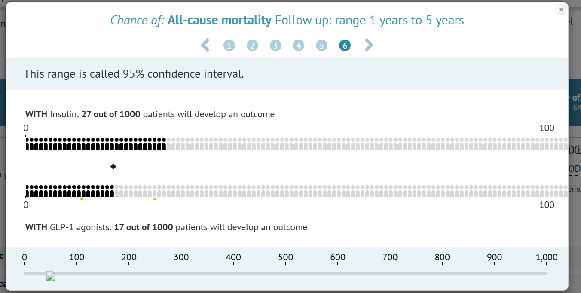Select step 5 circle

(x=321, y=46)
